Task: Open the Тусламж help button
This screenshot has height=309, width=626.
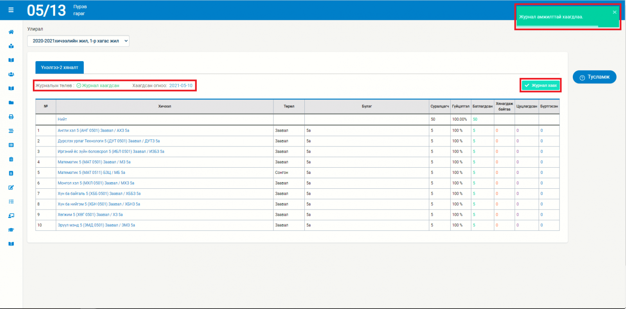Action: tap(594, 77)
